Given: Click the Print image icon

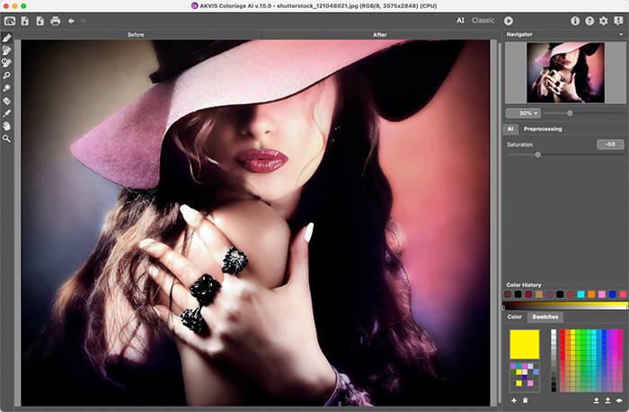Looking at the screenshot, I should [x=56, y=21].
